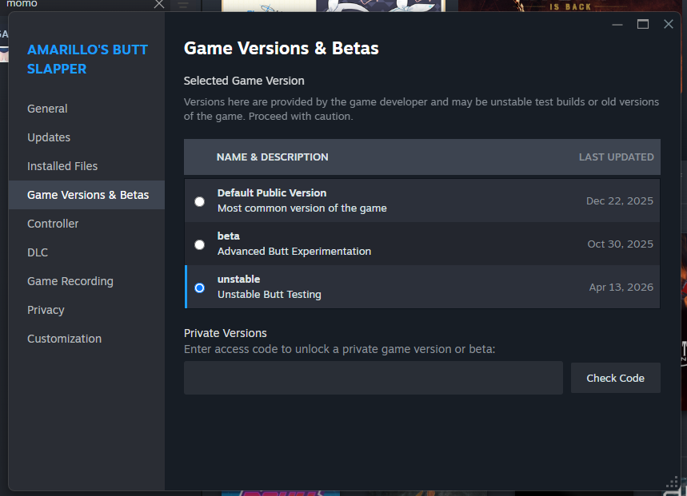Click the X beside the momo label
687x496 pixels.
click(158, 5)
